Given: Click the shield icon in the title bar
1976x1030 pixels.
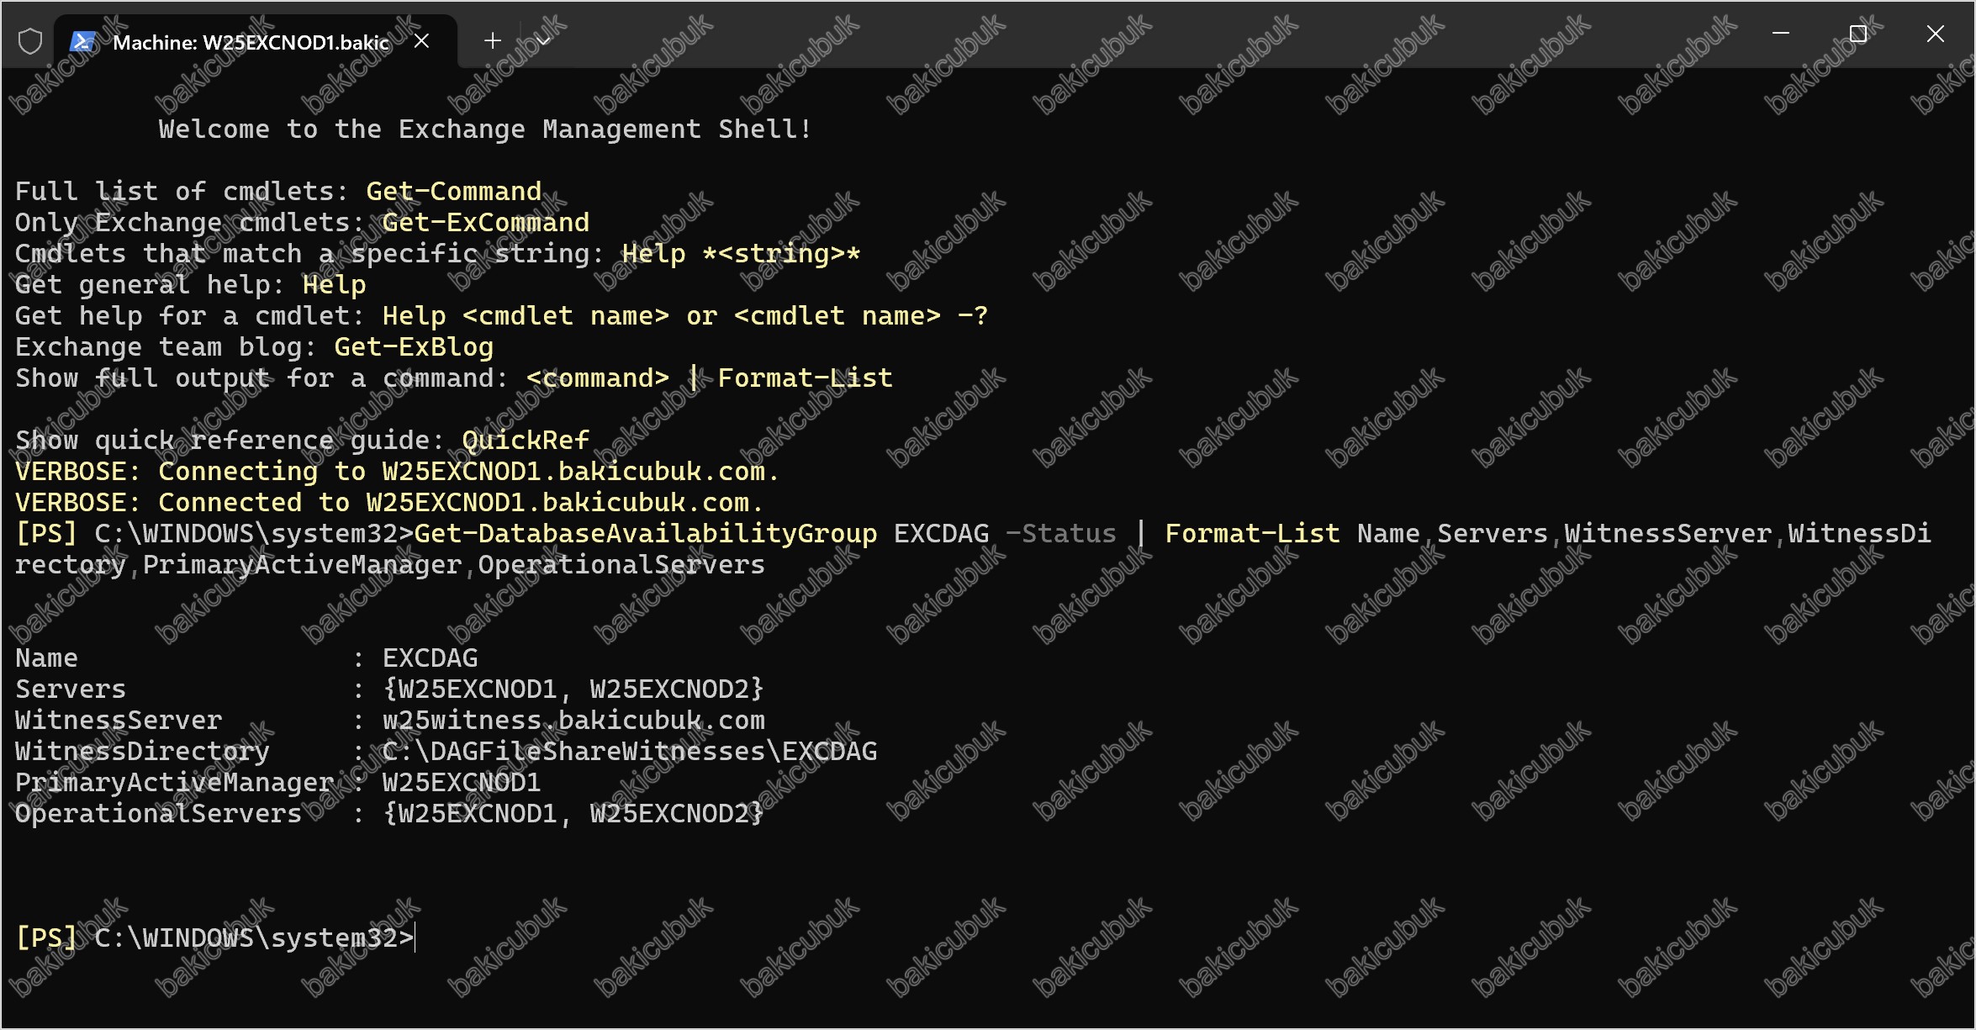Looking at the screenshot, I should tap(30, 41).
